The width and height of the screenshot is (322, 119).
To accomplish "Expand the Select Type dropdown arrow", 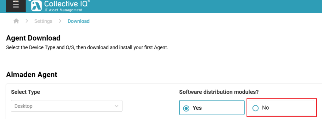I will 117,106.
